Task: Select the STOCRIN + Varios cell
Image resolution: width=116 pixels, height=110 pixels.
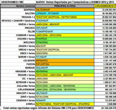Action: (18, 39)
